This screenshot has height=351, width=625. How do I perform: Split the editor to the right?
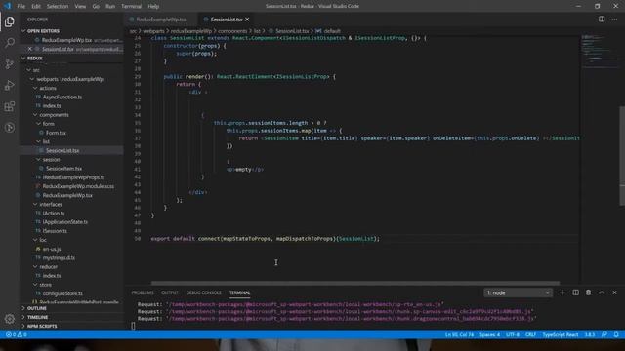coord(602,19)
